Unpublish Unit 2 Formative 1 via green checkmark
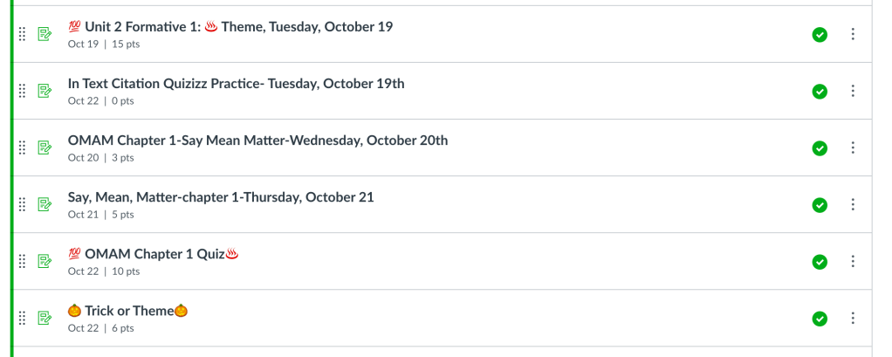 pyautogui.click(x=820, y=34)
